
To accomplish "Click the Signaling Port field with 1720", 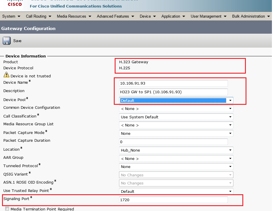I will coord(173,200).
